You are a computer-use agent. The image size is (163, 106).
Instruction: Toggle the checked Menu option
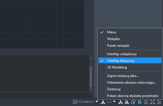click(x=130, y=32)
